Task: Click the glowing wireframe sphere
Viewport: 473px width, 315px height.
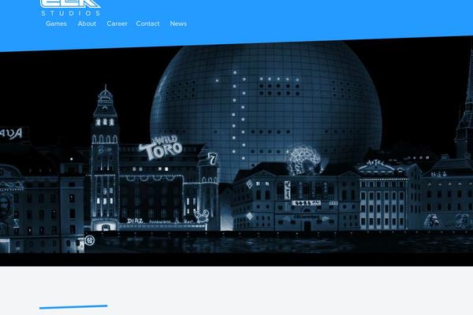Action: [304, 161]
